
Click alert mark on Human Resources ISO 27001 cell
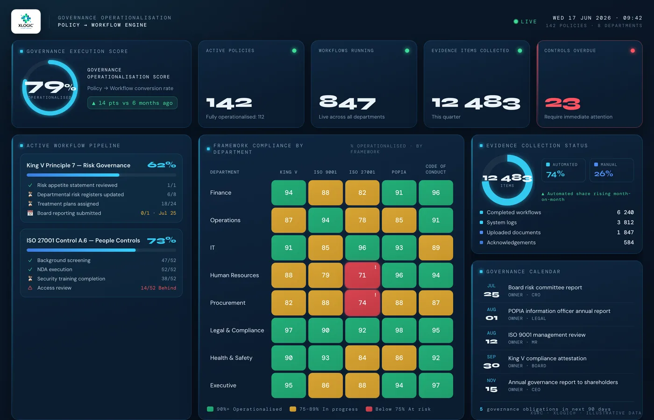click(x=375, y=267)
